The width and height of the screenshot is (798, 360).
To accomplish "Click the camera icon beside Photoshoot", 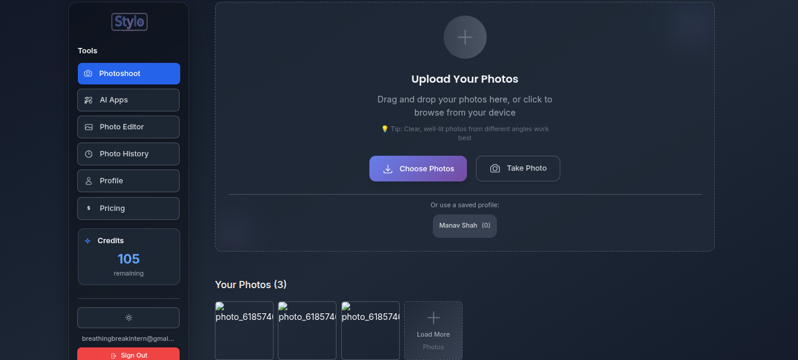I will (x=89, y=74).
